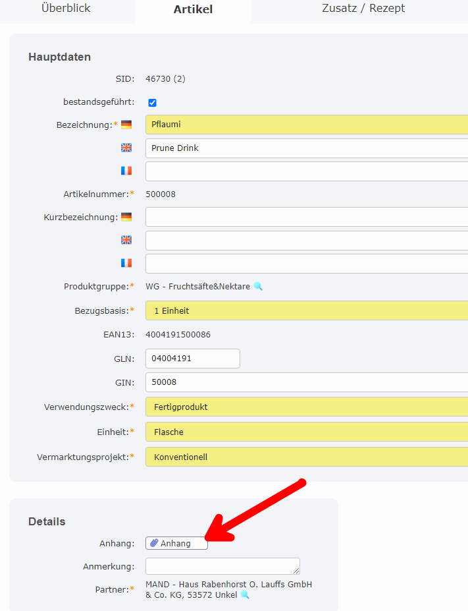Click the UK flag icon under Kurzbezeichnung
The width and height of the screenshot is (468, 611).
click(x=126, y=240)
